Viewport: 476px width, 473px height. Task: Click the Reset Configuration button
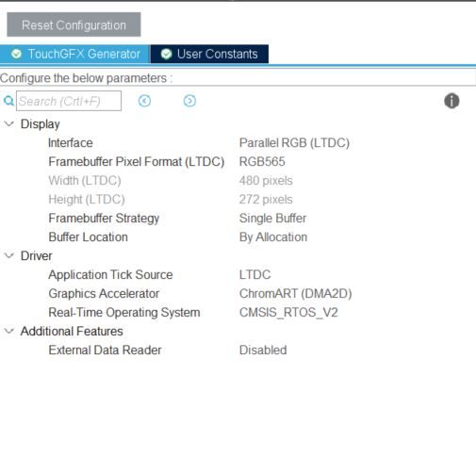pyautogui.click(x=74, y=24)
